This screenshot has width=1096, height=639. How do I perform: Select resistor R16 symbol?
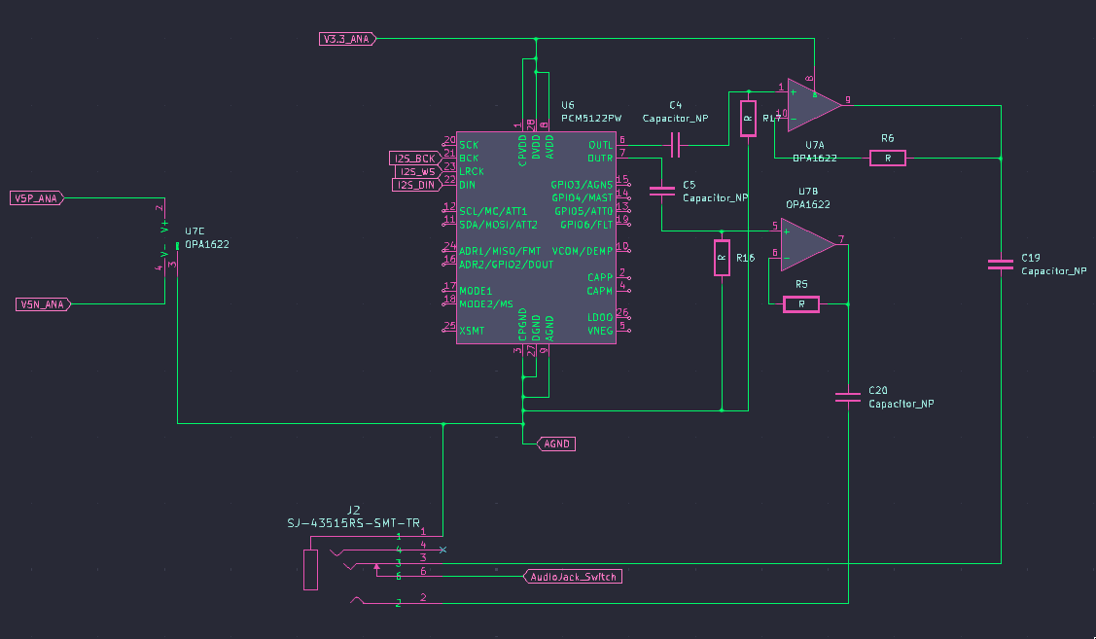[722, 258]
